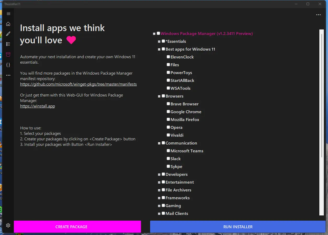
Task: Enable the Slack checkbox
Action: pyautogui.click(x=168, y=159)
